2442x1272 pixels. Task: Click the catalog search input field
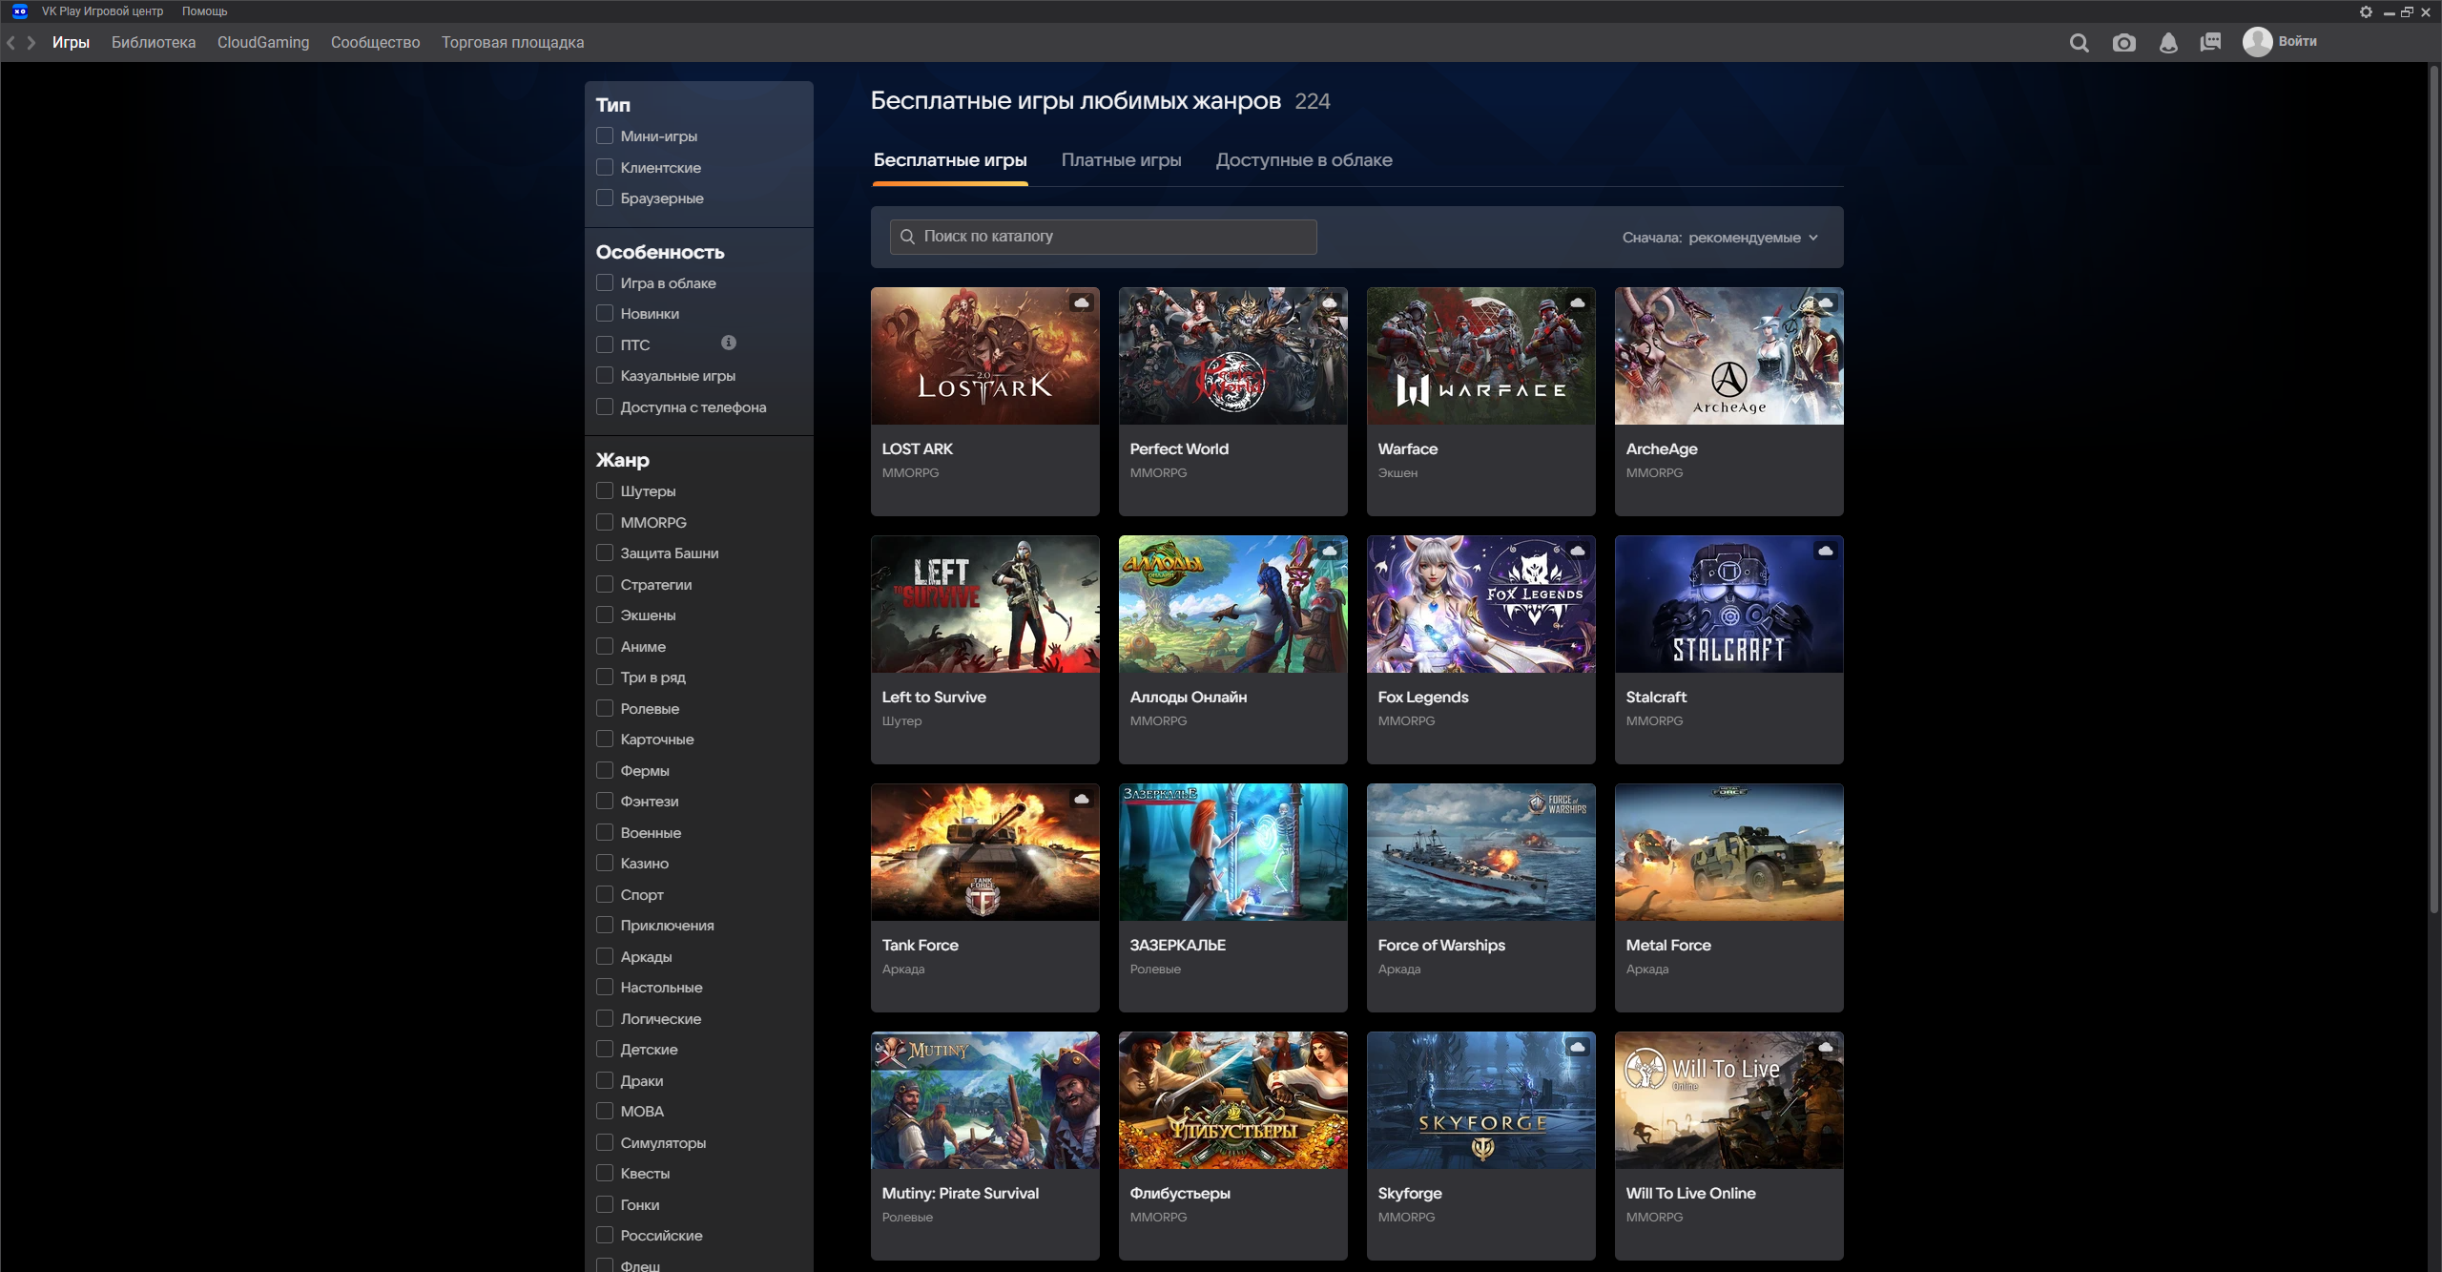[x=1103, y=237]
